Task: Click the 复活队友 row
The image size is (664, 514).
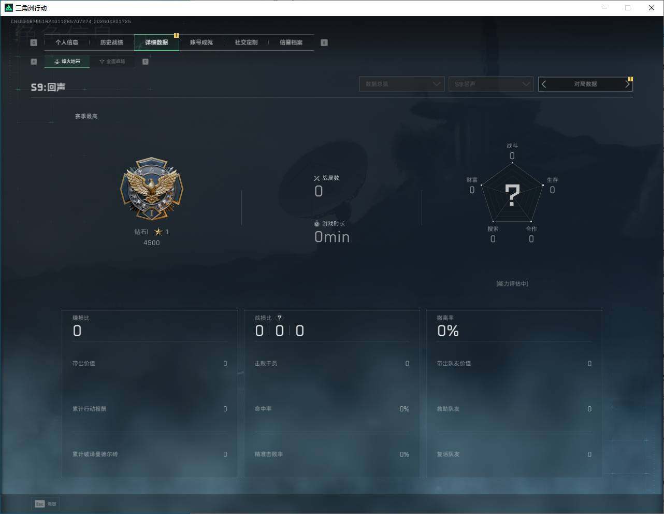Action: (x=514, y=454)
